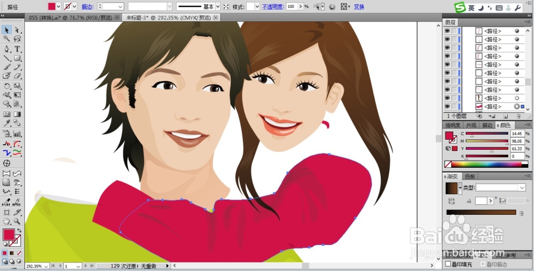Image resolution: width=534 pixels, height=271 pixels.
Task: Click the 变换 link
Action: click(359, 6)
